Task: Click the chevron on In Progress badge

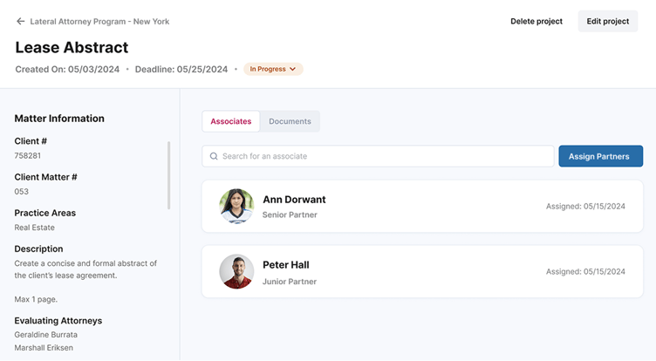Action: 293,69
